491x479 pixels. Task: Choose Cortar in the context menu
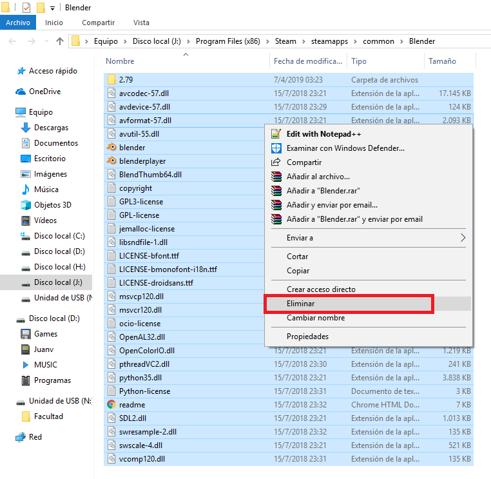(369, 257)
